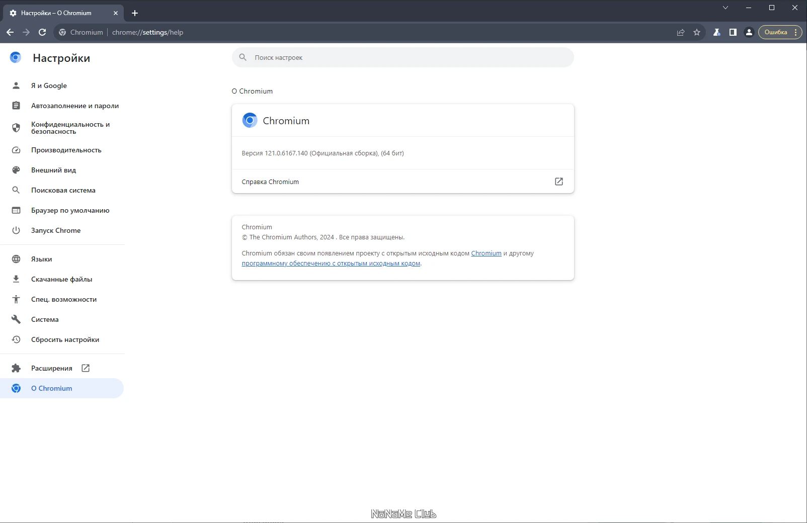Image resolution: width=807 pixels, height=523 pixels.
Task: Click the external link icon for Справка Chromium
Action: coord(559,182)
